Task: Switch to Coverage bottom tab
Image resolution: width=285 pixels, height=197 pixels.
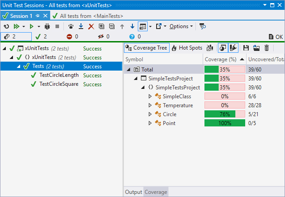Action: pyautogui.click(x=156, y=192)
